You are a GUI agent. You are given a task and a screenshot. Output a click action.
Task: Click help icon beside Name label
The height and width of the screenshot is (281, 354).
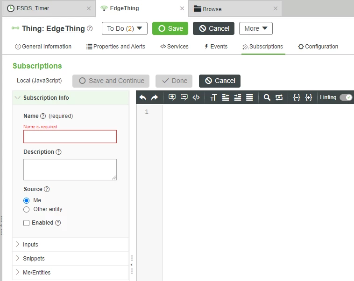click(43, 116)
